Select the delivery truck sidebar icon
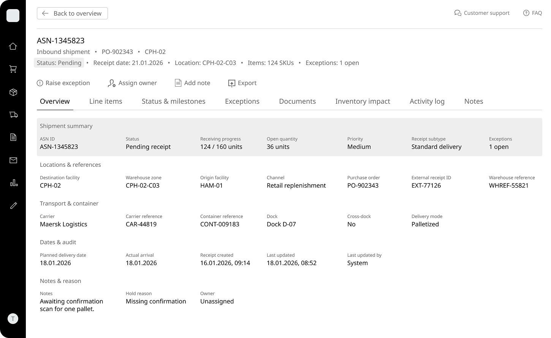Screen dimensions: 551x338 point(13,115)
